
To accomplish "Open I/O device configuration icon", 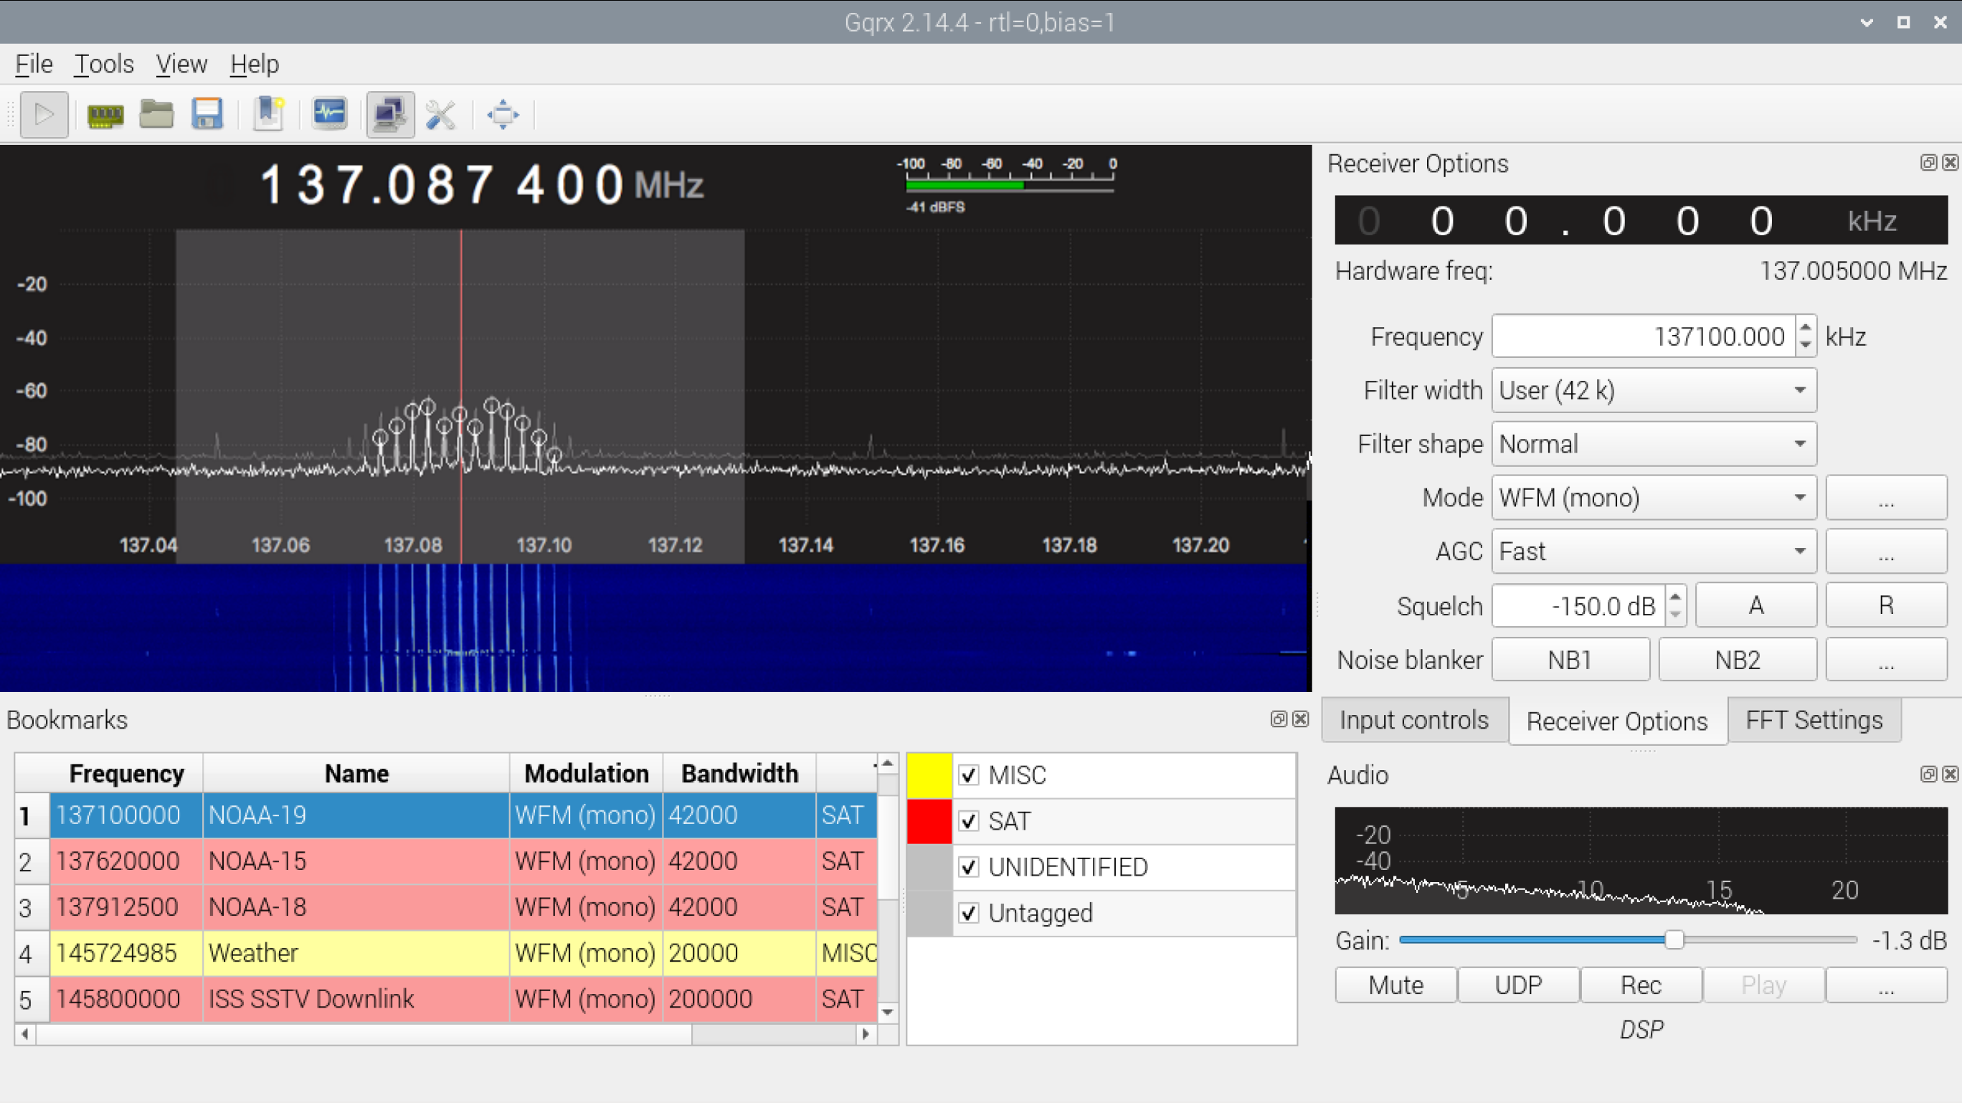I will coord(105,115).
